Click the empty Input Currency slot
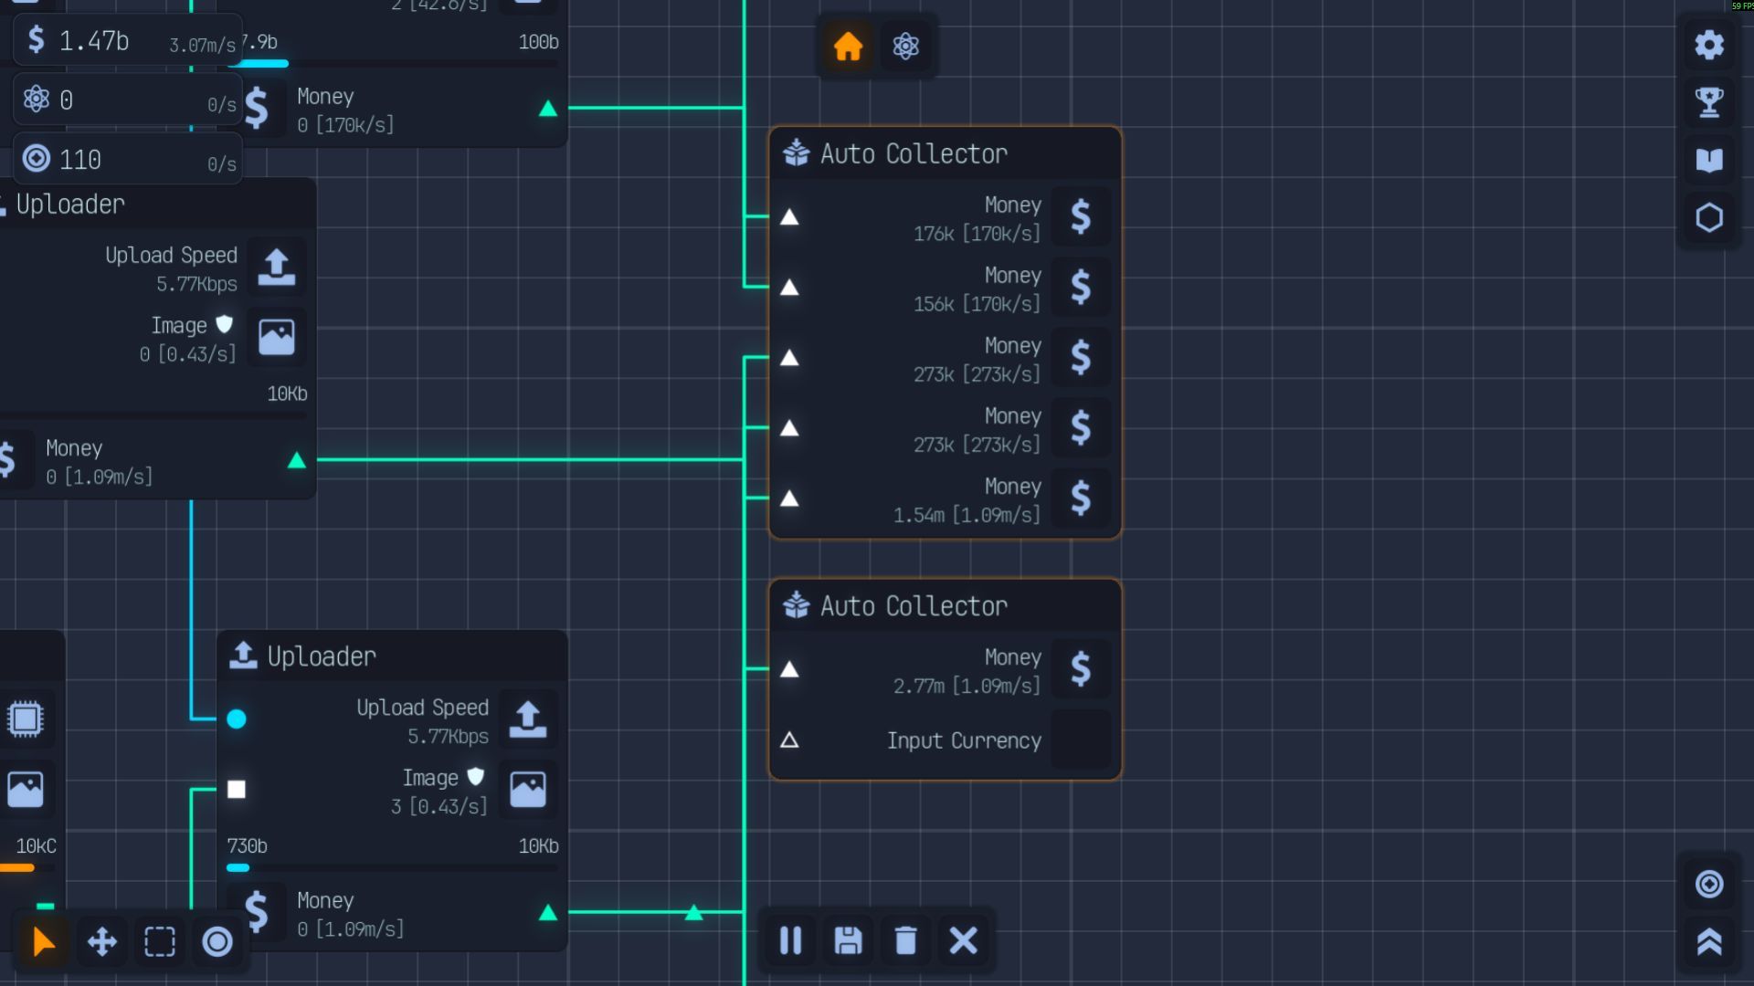The image size is (1754, 986). click(x=1081, y=740)
